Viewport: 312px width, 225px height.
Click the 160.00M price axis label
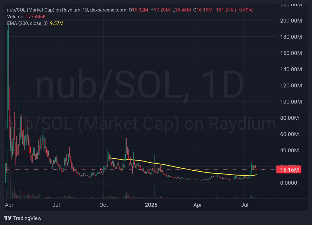(x=291, y=53)
